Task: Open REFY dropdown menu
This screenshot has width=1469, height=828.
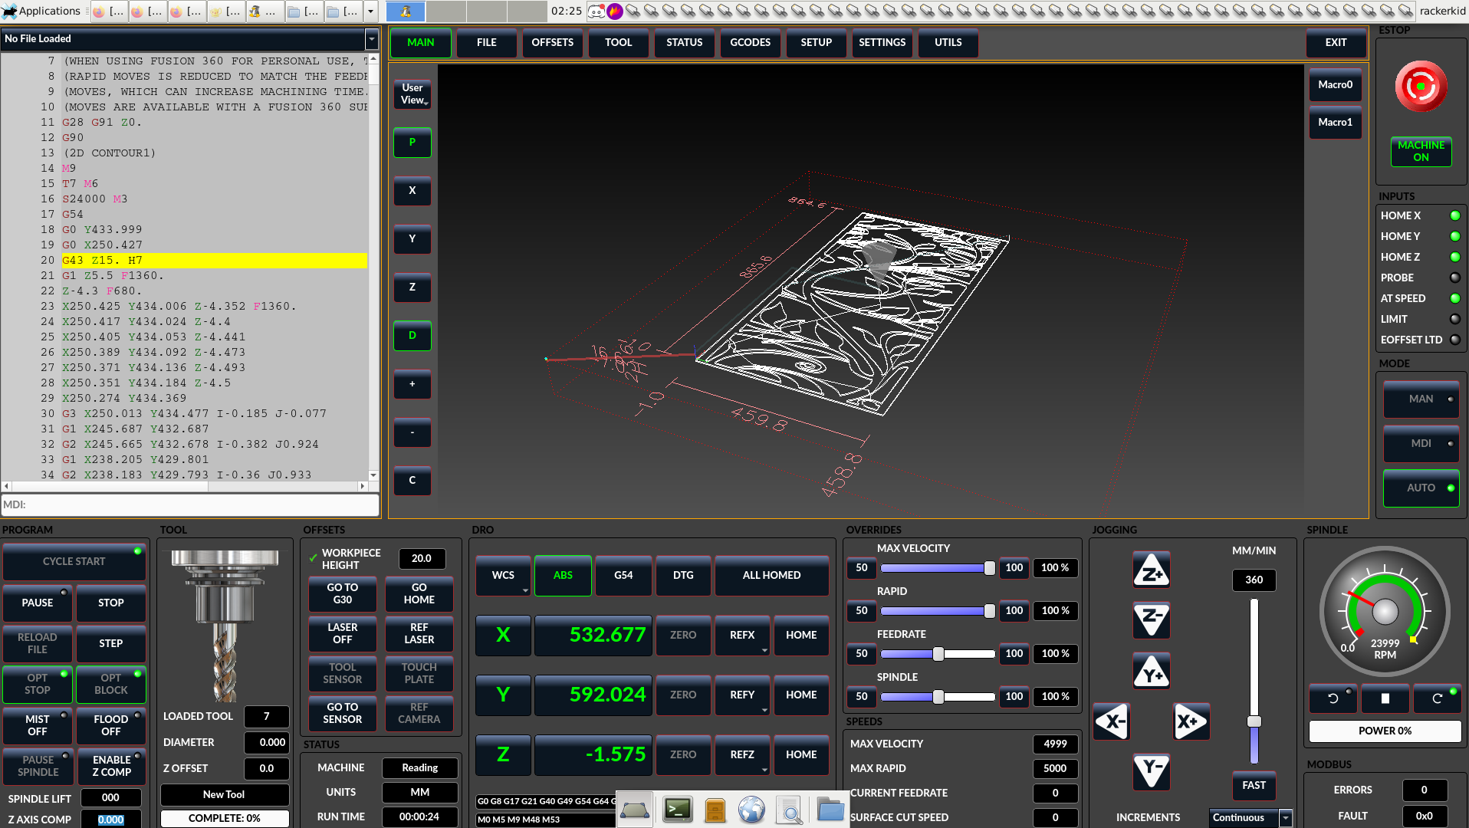Action: (x=742, y=695)
